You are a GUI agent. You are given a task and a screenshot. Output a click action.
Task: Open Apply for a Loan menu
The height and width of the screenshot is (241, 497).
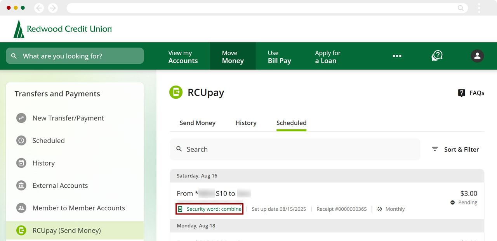(x=328, y=57)
